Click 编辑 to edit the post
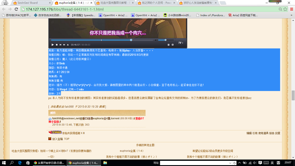The height and width of the screenshot is (166, 295). coord(249,133)
